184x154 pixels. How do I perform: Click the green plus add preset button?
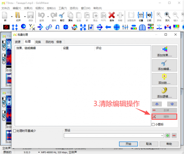168,136
